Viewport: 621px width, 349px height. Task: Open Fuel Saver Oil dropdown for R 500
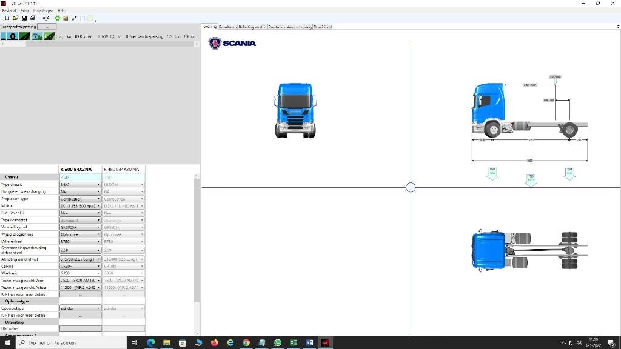(x=81, y=213)
